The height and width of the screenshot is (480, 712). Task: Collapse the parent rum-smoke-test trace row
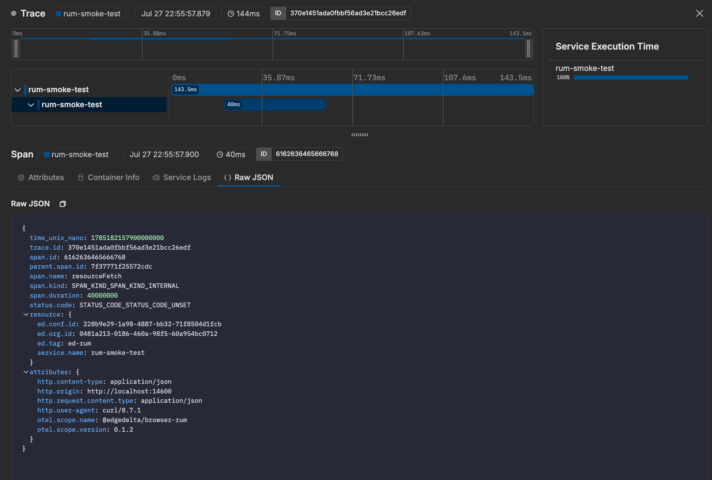click(18, 90)
